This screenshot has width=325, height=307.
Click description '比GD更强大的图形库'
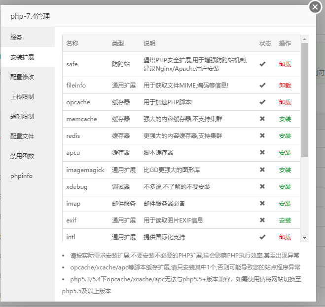172,170
